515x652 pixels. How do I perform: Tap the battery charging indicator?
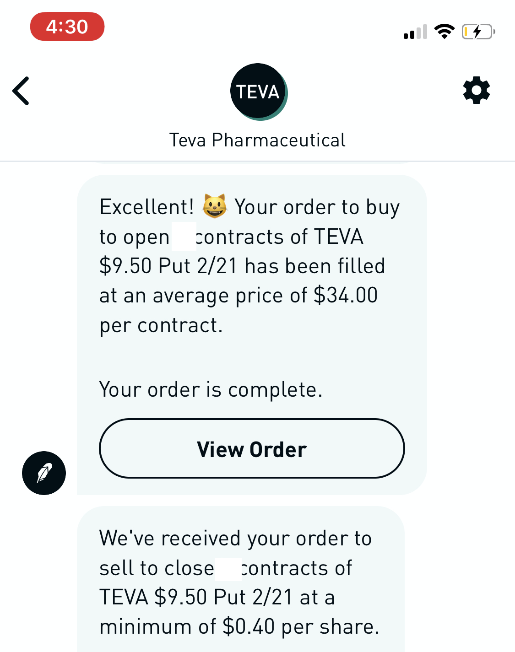478,32
